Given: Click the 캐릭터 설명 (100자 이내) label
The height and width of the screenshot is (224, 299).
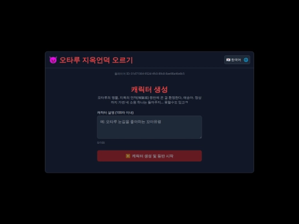Looking at the screenshot, I should (115, 113).
